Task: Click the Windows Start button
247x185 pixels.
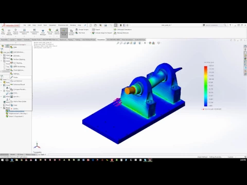Action: tap(2, 160)
